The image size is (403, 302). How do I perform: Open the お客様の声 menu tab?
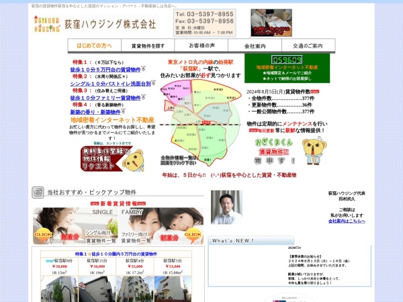201,46
